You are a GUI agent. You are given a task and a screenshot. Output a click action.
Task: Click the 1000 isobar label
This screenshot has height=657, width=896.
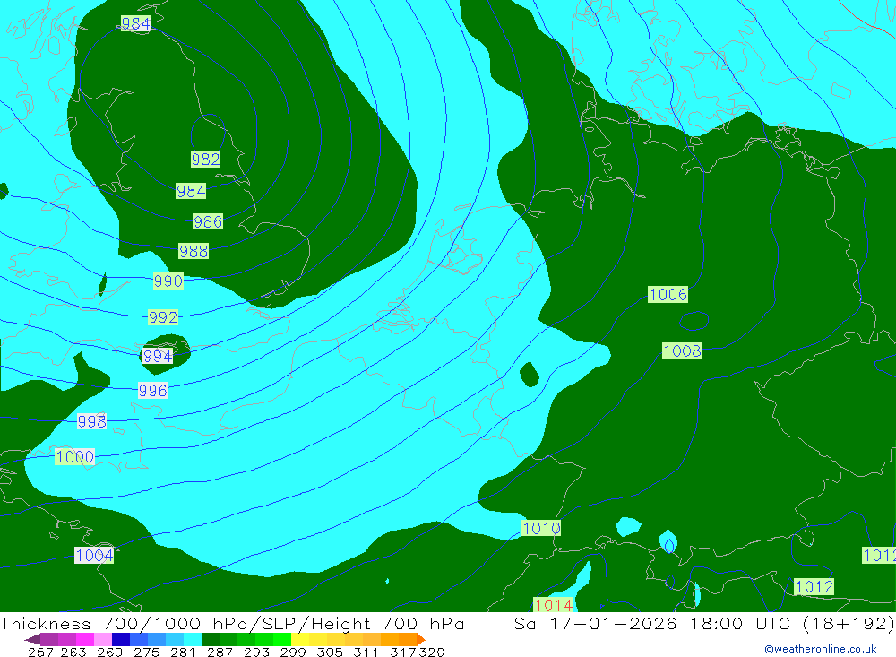[x=75, y=456]
